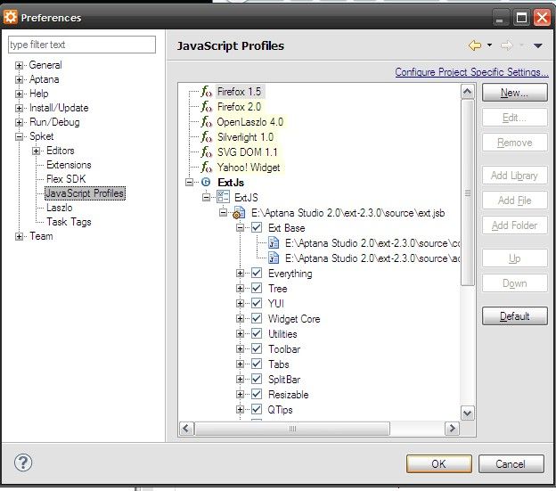Click the horizontal scrollbar thumb in profiles list
This screenshot has width=556, height=491.
click(x=292, y=429)
